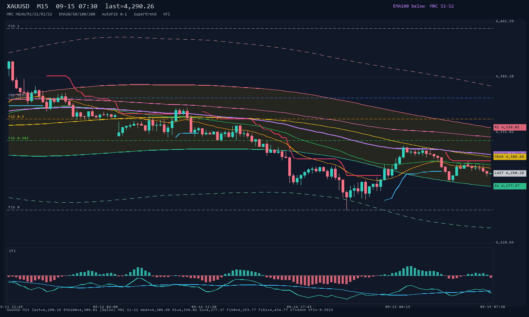
Task: Click the VFI label inside the lower panel
Action: 12,251
